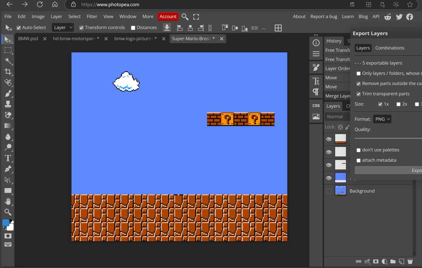422x268 pixels.
Task: Collapse side panels with arrows toggle
Action: pyautogui.click(x=316, y=35)
